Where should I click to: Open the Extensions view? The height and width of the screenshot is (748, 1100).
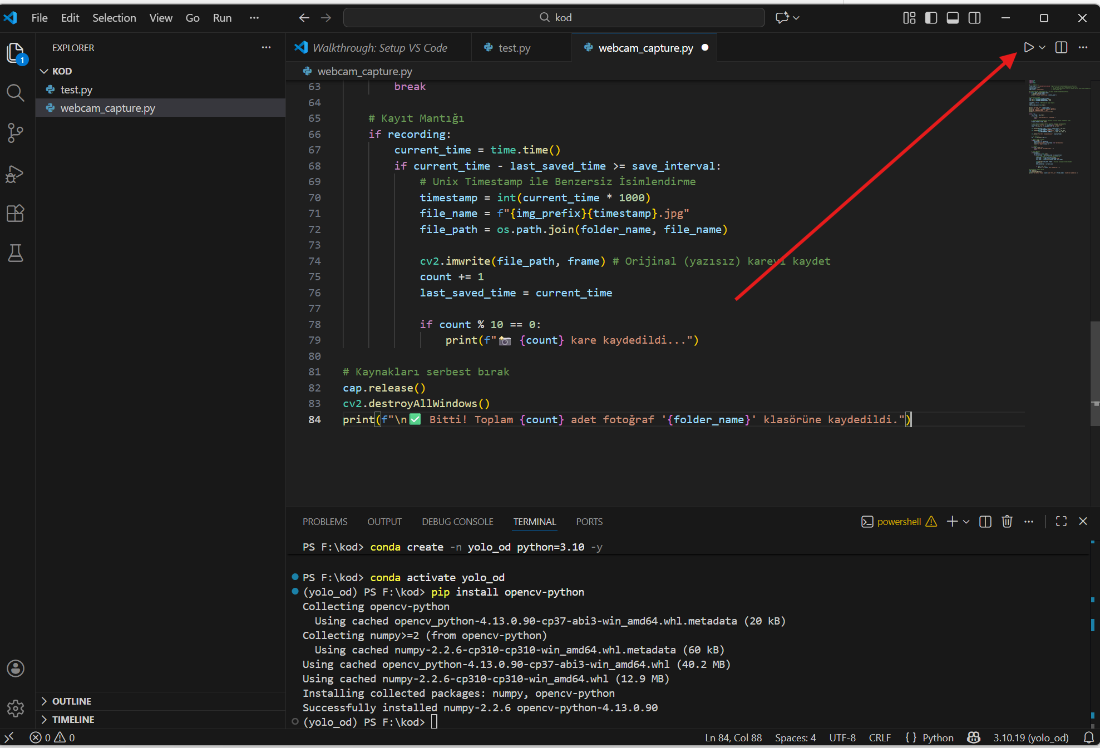click(15, 214)
